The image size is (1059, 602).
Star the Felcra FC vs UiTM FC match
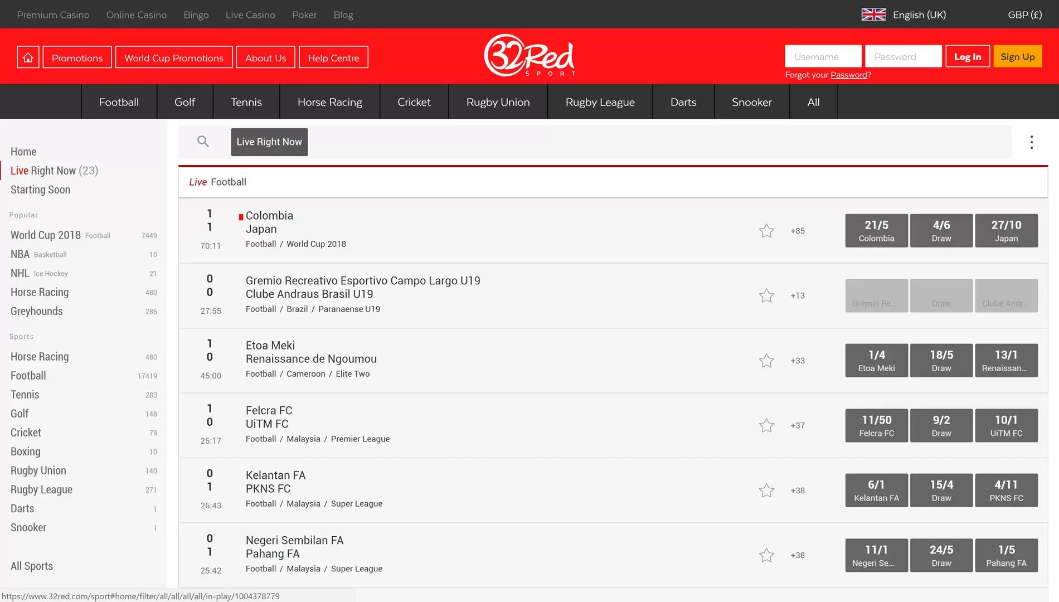[x=766, y=425]
